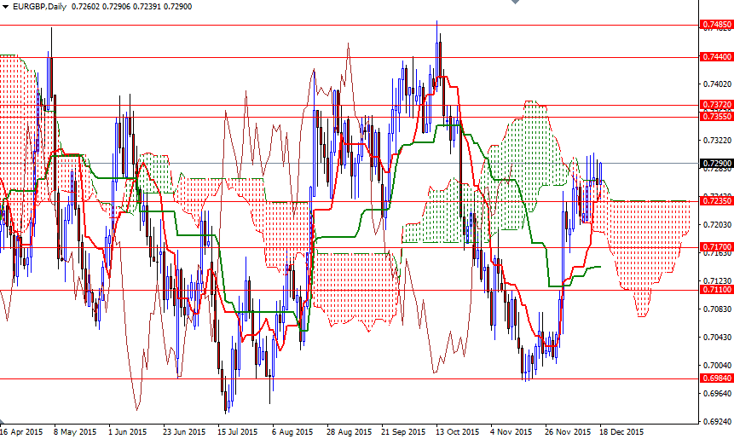734x439 pixels.
Task: Click the 0.71230 price axis value
Action: pos(717,280)
